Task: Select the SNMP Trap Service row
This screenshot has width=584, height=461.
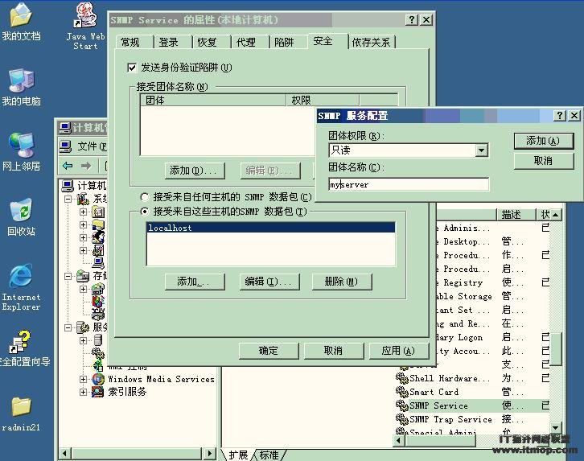Action: coord(471,419)
